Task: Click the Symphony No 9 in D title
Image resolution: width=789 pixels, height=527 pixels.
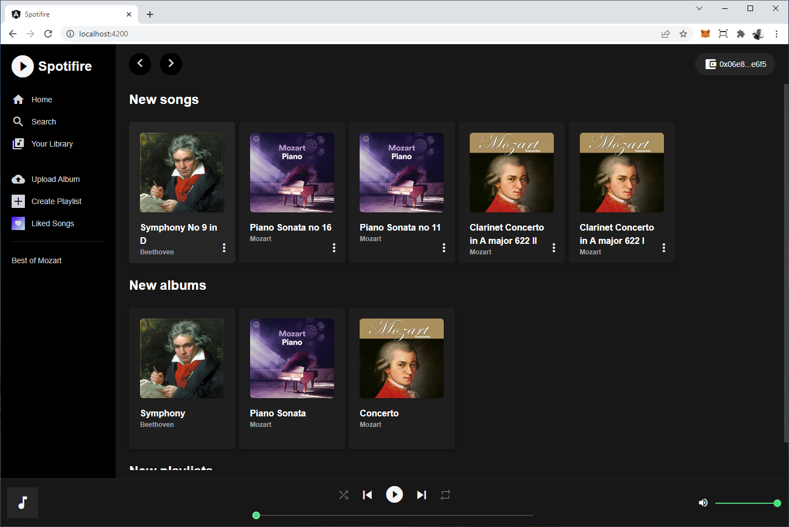Action: point(179,234)
